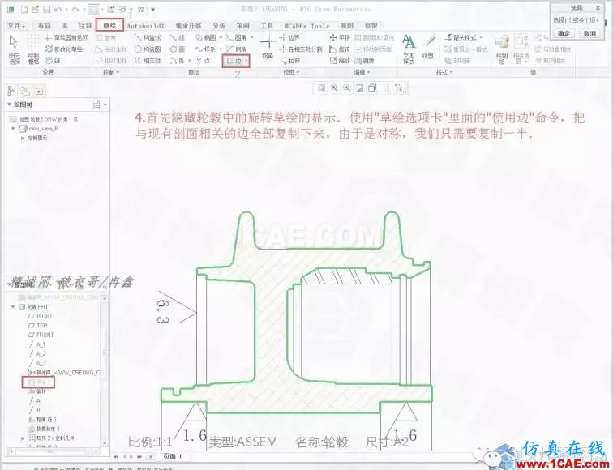Open the 文件 (File) menu
This screenshot has height=470, width=613.
16,26
